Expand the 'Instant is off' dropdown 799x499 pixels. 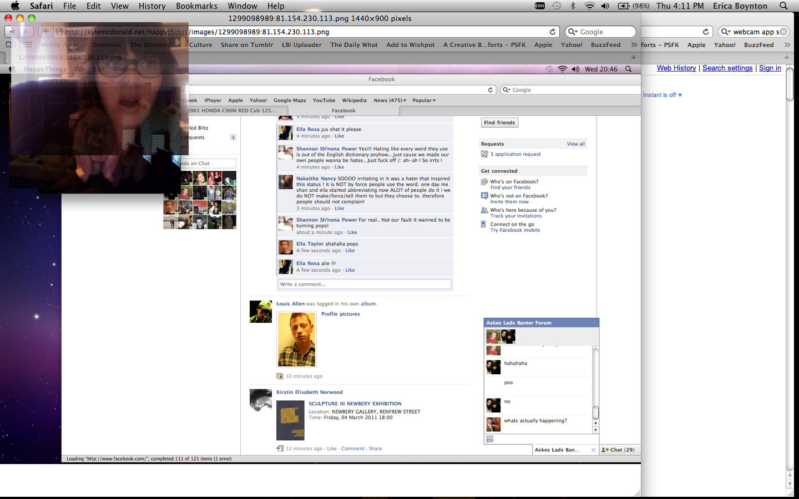point(663,95)
